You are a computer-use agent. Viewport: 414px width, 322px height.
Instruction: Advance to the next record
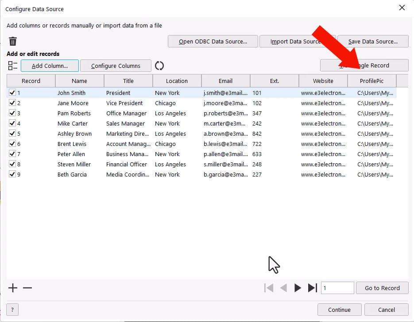pos(298,287)
